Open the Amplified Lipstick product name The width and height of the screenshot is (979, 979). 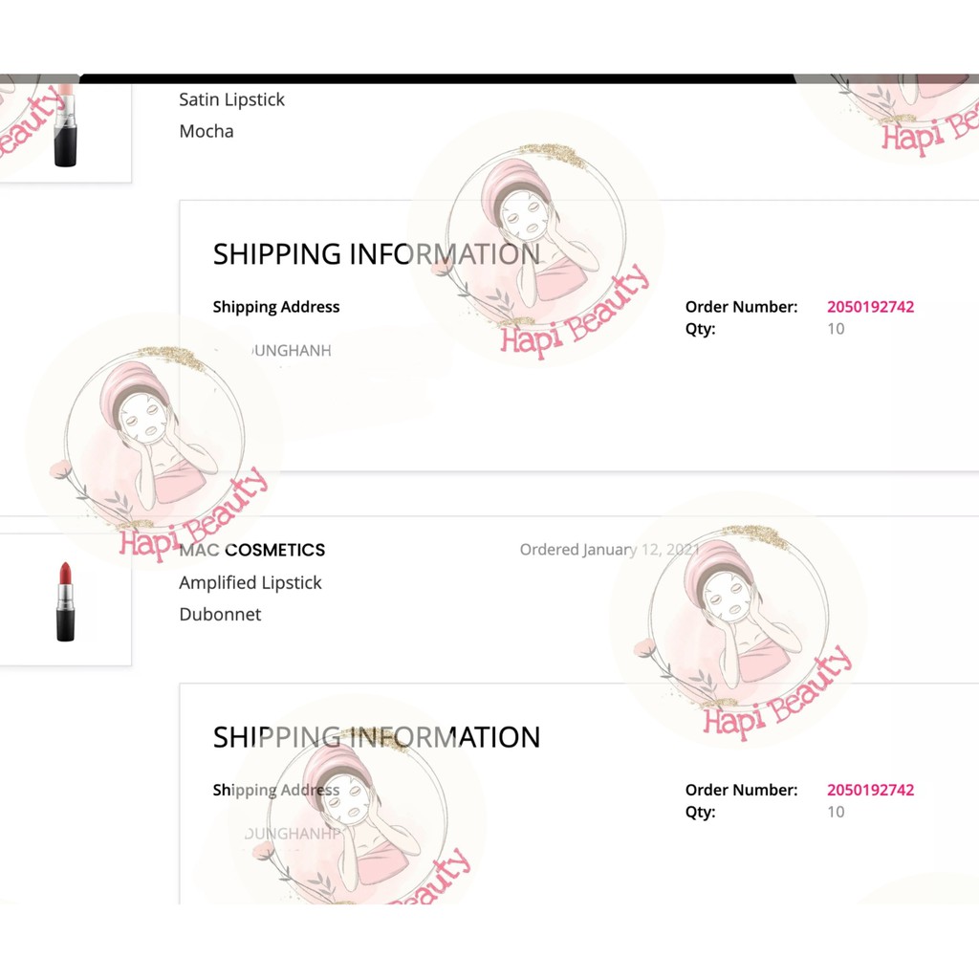250,582
